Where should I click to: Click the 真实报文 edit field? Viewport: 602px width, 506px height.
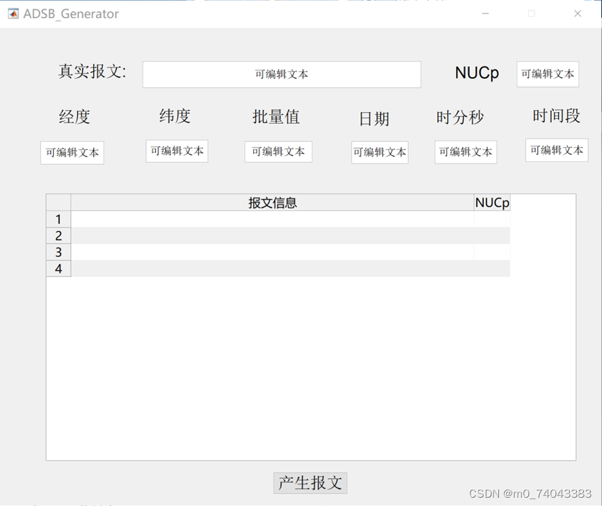tap(282, 74)
